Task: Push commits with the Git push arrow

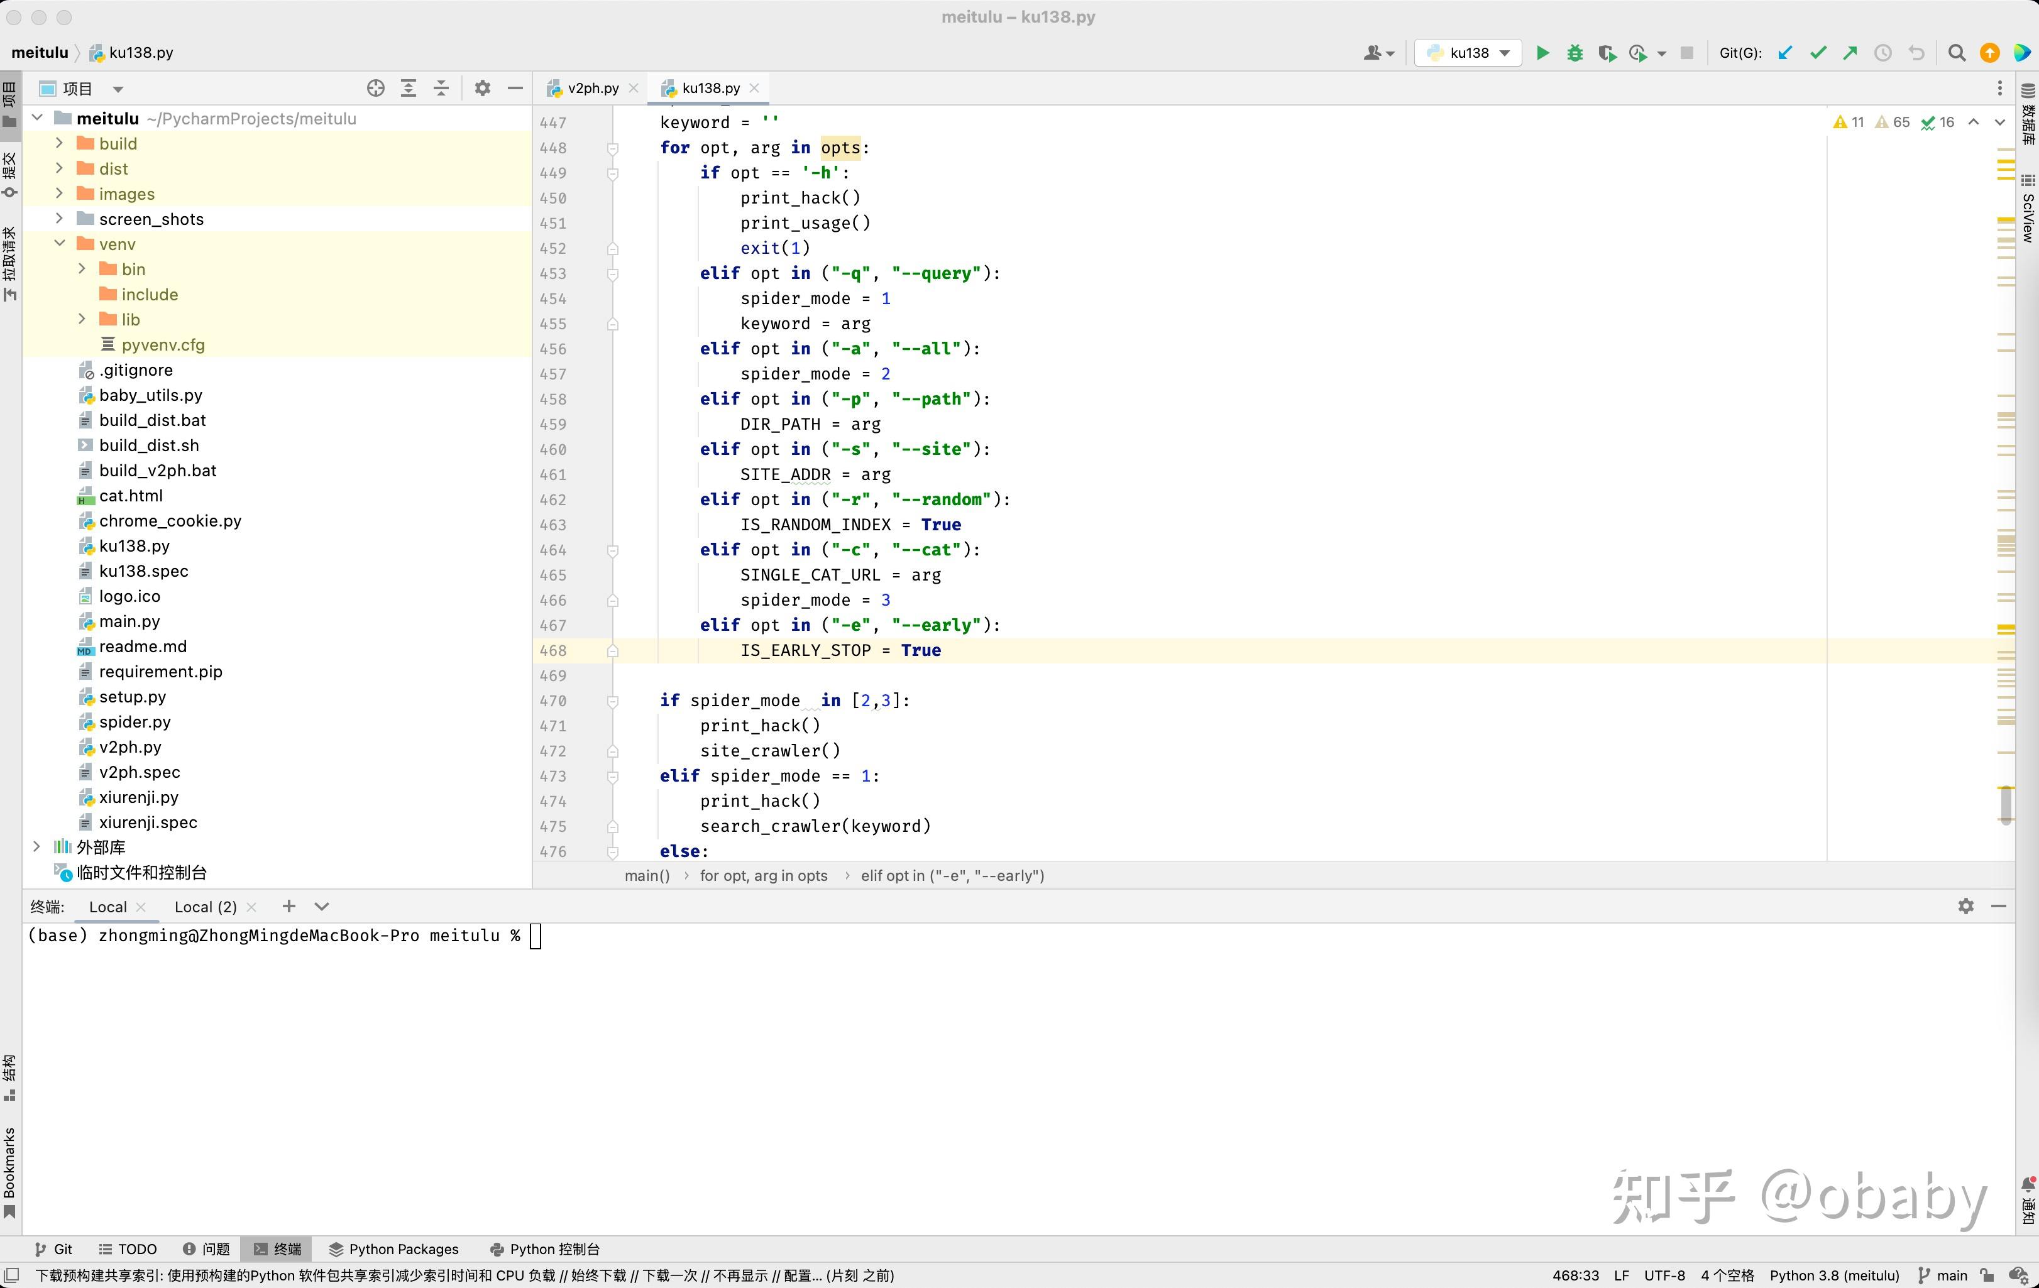Action: [1850, 53]
